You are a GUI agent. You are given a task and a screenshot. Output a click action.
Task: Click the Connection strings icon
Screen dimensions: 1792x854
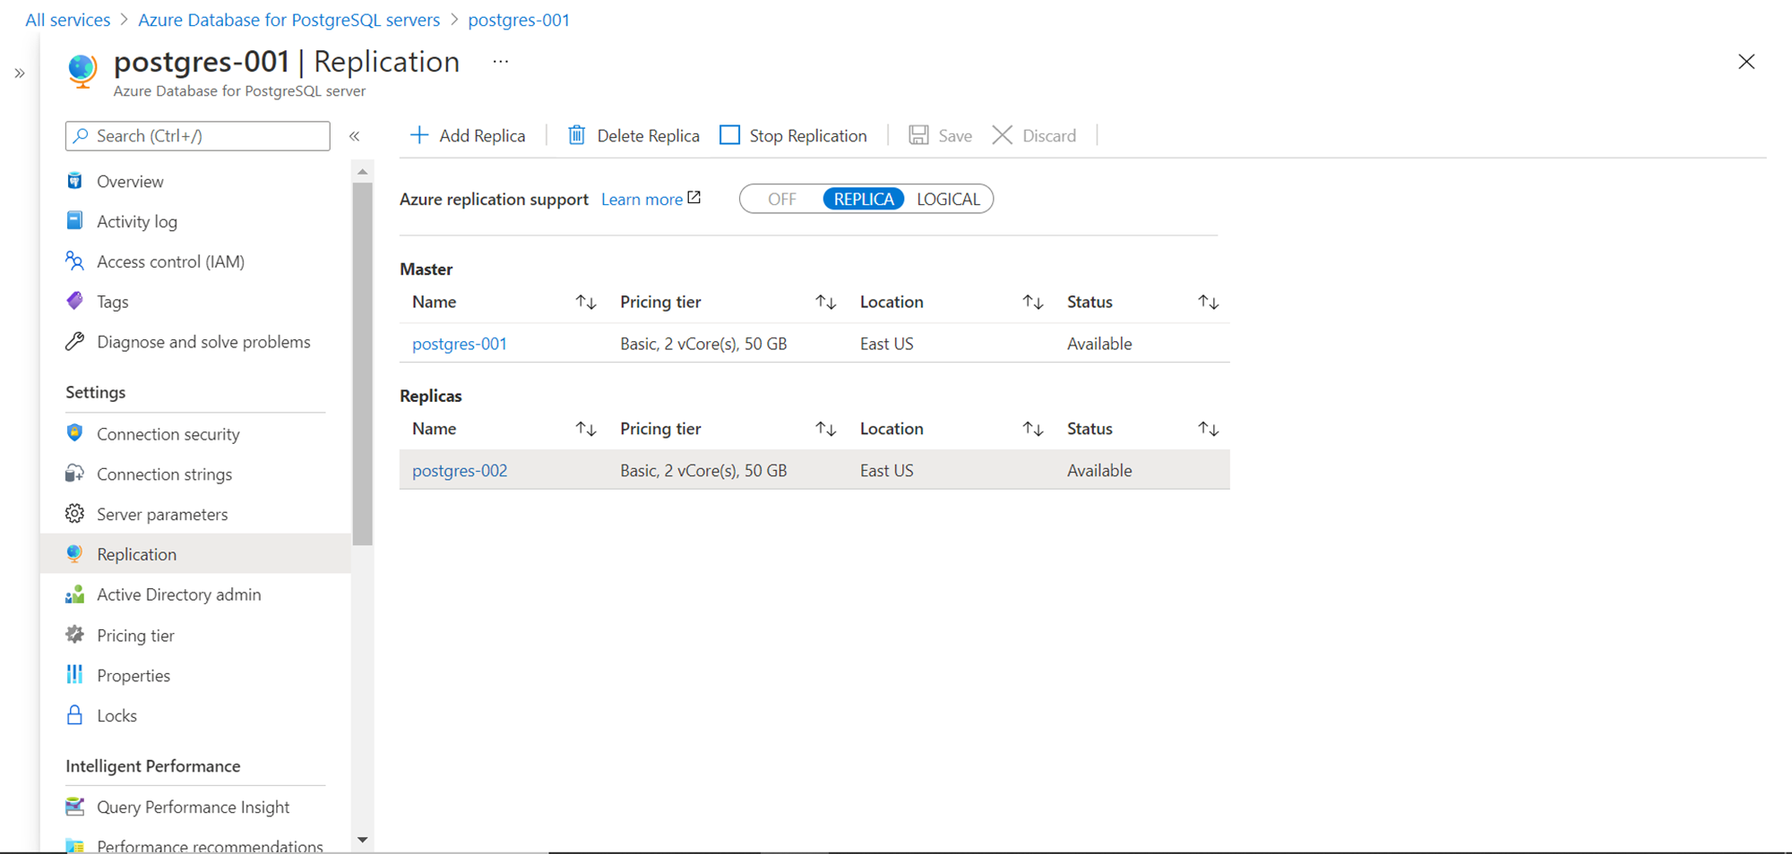pos(75,474)
